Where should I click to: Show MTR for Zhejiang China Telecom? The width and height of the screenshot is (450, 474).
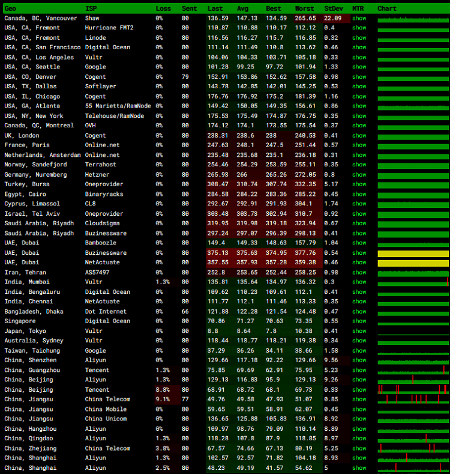coord(359,448)
